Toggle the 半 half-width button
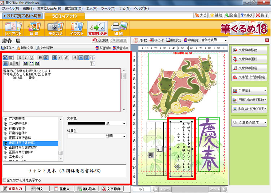271x193 pixels. pyautogui.click(x=81, y=58)
